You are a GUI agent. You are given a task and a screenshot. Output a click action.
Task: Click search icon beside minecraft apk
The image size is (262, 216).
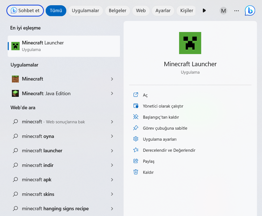pos(15,180)
